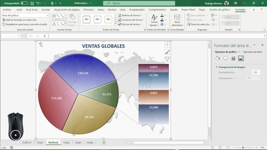Toggle the Autoguardado switch
This screenshot has height=150, width=267.
(x=24, y=3)
